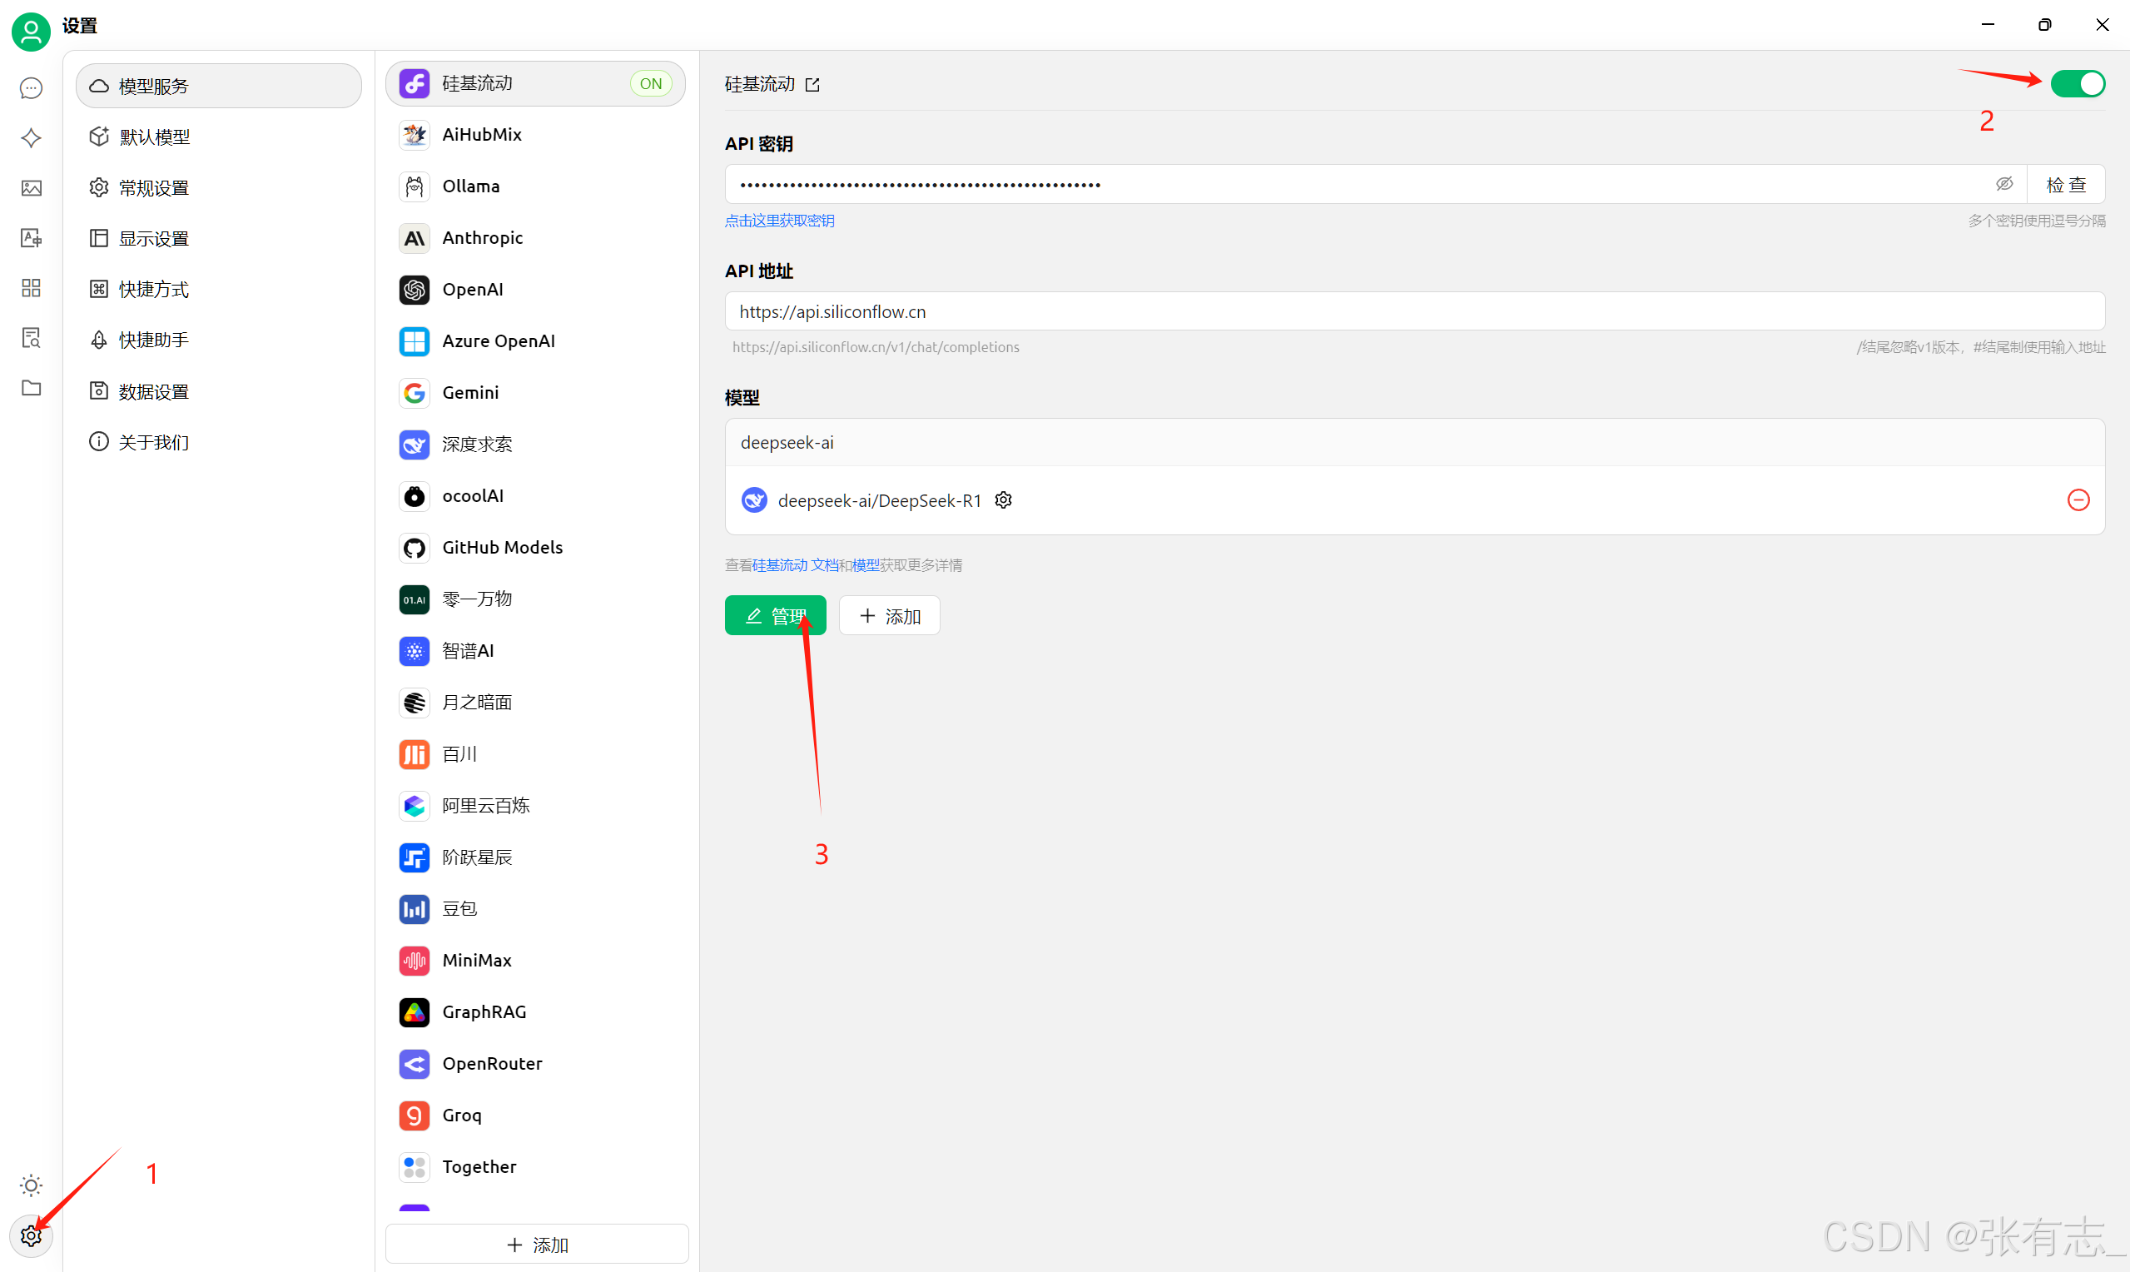This screenshot has width=2130, height=1272.
Task: Show API key with eye icon
Action: click(2004, 184)
